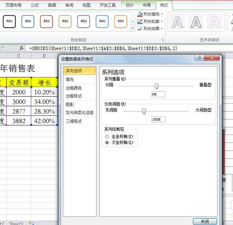Switch to chart Design tab

point(129,5)
